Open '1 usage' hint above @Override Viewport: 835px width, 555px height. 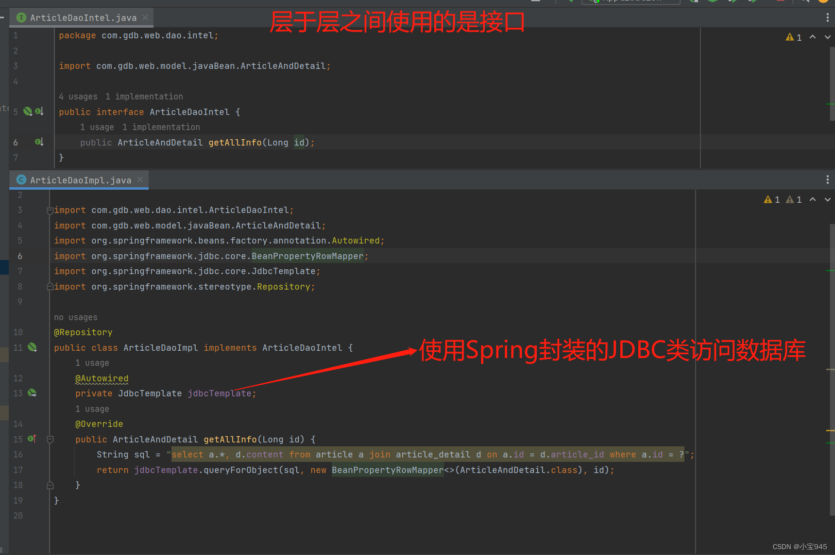92,409
